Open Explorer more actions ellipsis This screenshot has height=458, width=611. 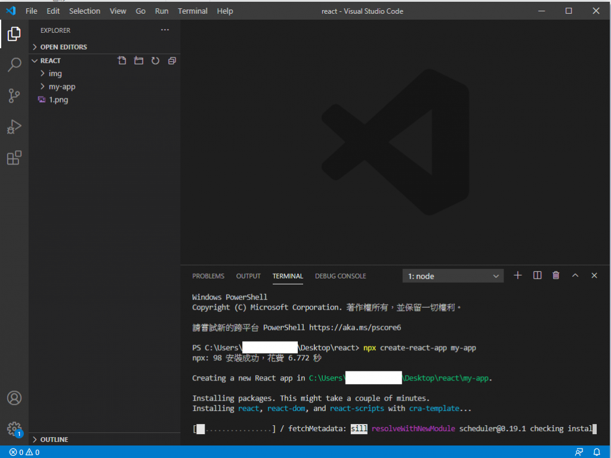point(165,30)
